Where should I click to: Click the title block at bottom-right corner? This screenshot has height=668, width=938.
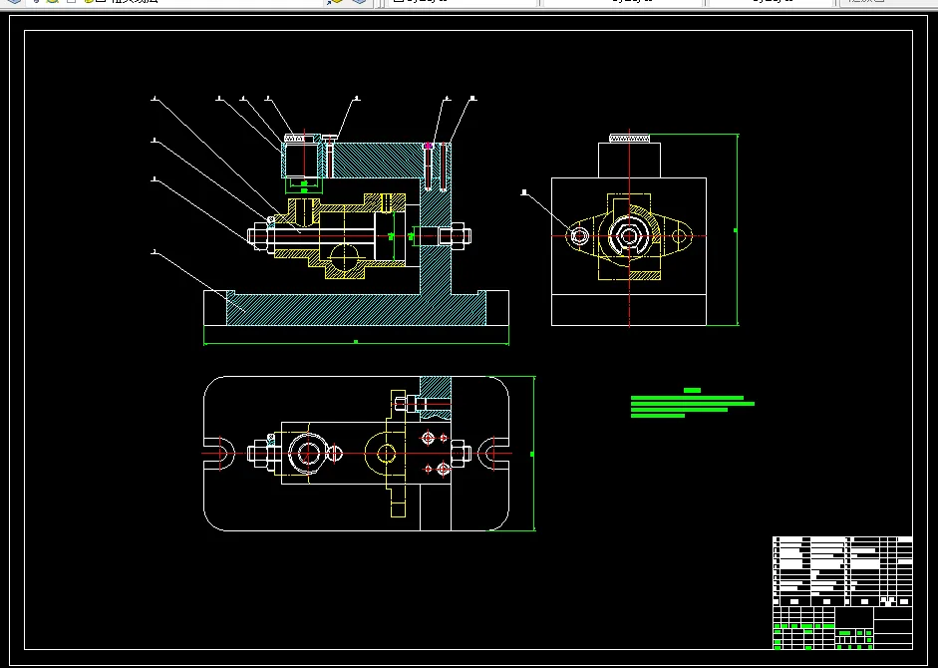pyautogui.click(x=842, y=628)
